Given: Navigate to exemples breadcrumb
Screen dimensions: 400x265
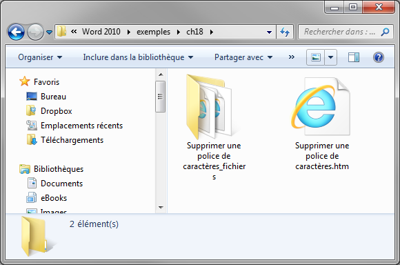Looking at the screenshot, I should (x=153, y=32).
